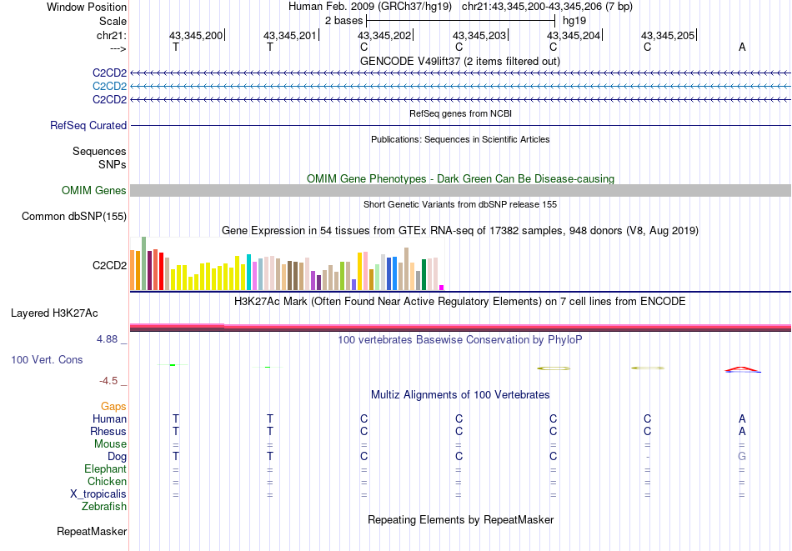Image resolution: width=792 pixels, height=551 pixels.
Task: Open the GENCODE V49lift37 track title
Action: coord(459,61)
